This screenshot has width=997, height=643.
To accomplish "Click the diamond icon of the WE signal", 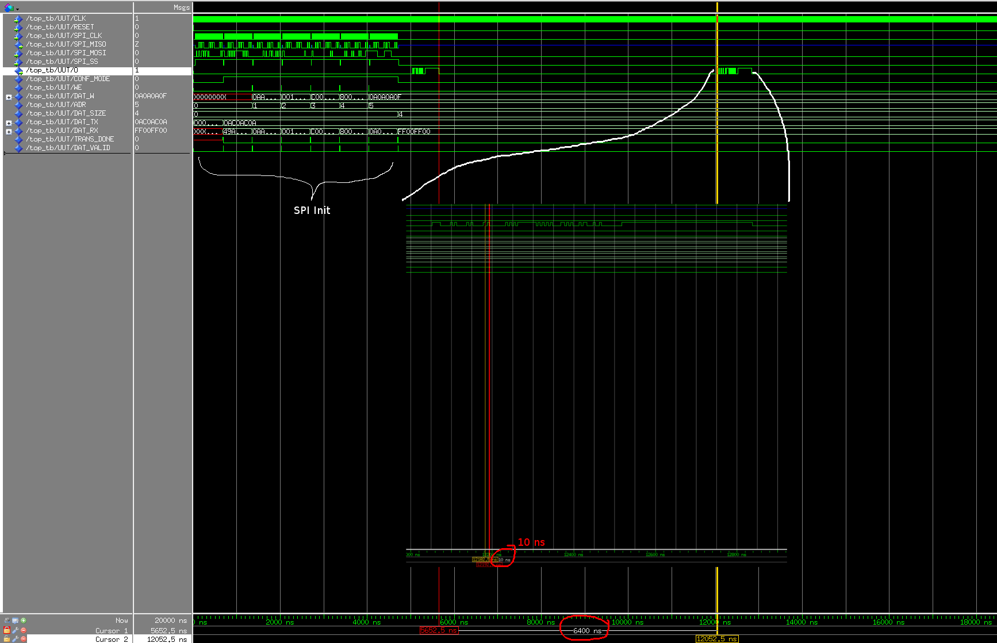I will pyautogui.click(x=18, y=87).
